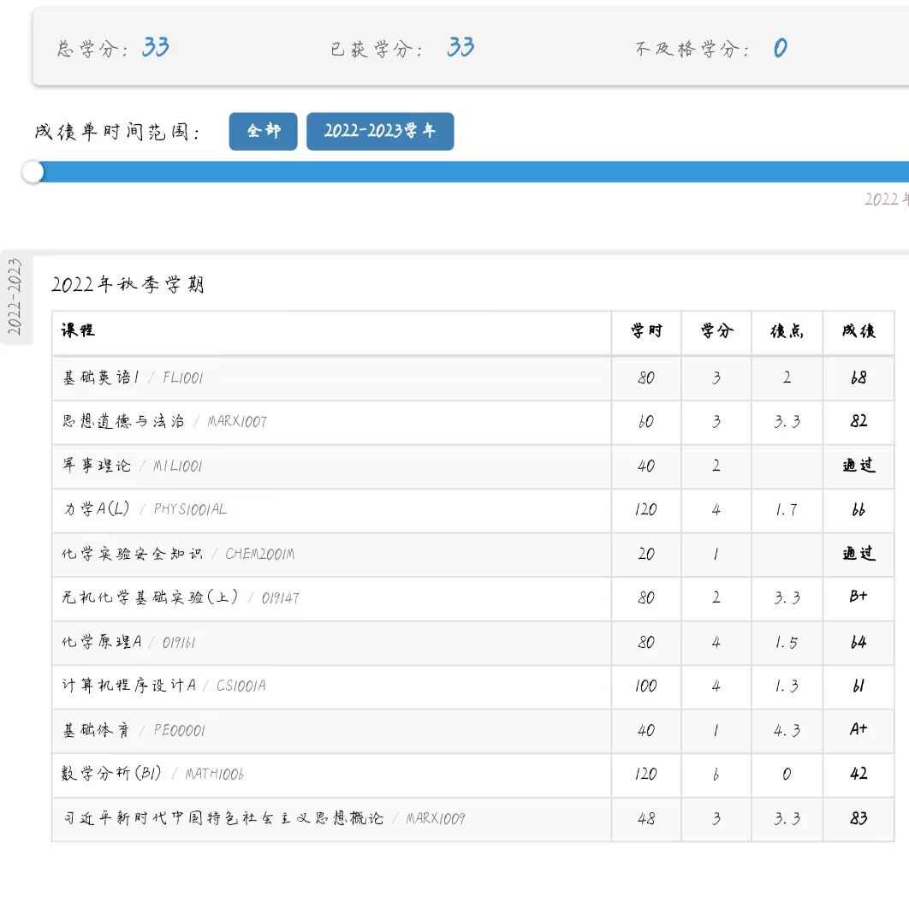Image resolution: width=909 pixels, height=897 pixels.
Task: Select the 基础英语I course row
Action: tap(472, 378)
